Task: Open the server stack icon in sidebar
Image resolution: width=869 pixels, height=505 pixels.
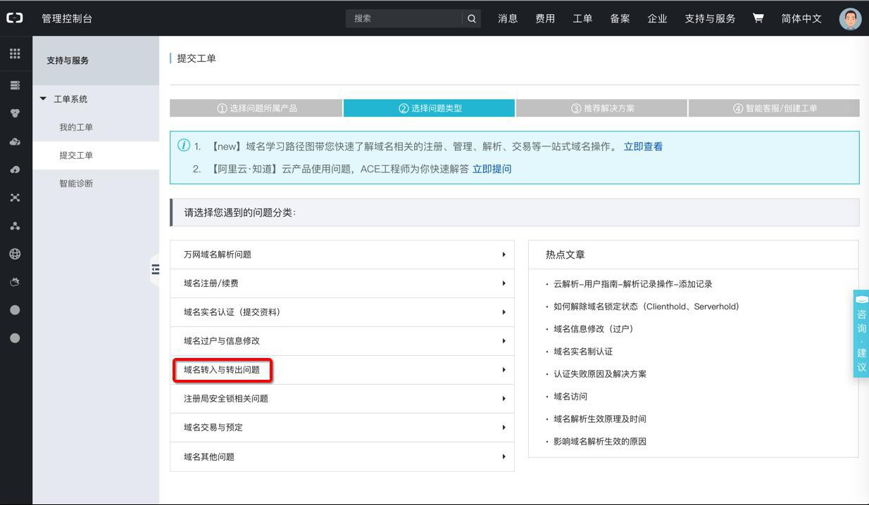Action: [15, 85]
